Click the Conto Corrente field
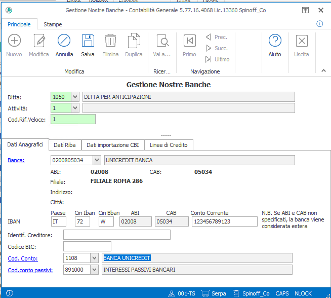Image resolution: width=331 pixels, height=298 pixels. pos(225,221)
